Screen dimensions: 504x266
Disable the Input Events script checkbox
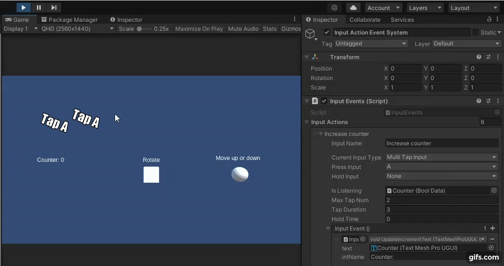click(324, 101)
